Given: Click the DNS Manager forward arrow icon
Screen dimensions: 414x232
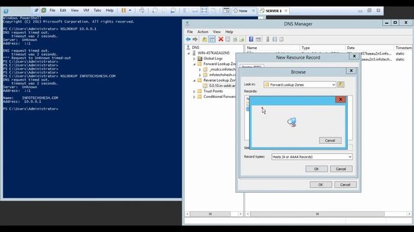Looking at the screenshot, I should pyautogui.click(x=195, y=39).
